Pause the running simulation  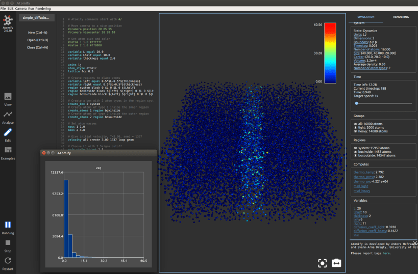click(8, 225)
